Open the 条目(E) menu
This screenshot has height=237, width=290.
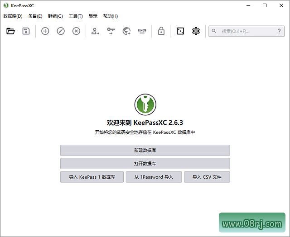(35, 16)
